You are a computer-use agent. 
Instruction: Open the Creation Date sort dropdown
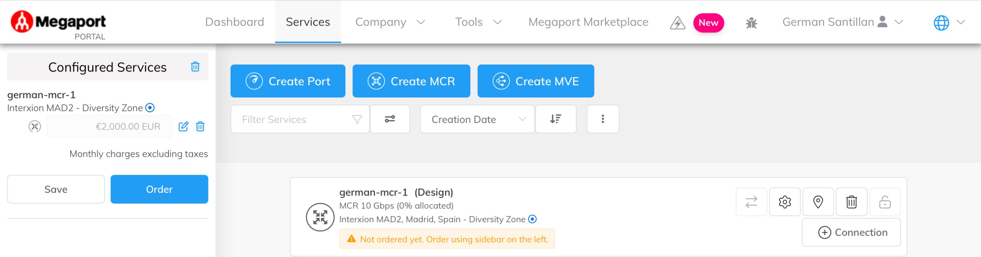477,119
